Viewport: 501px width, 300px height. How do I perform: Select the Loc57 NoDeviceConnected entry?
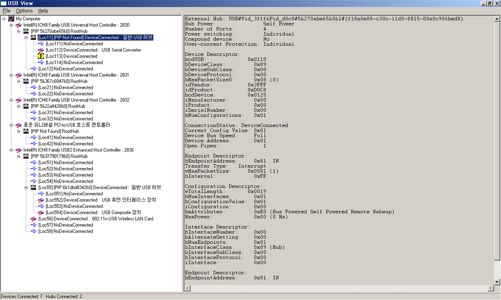pyautogui.click(x=66, y=225)
